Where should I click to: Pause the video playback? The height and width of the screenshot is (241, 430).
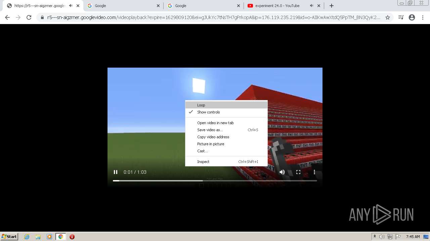pos(116,172)
